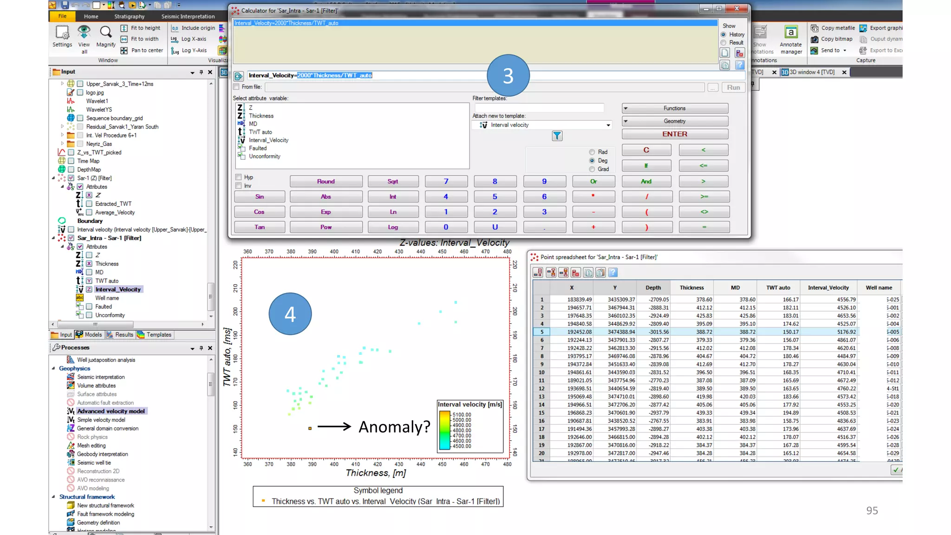Expand the Neyriz_Gas folder in the Input tree
The image size is (951, 535).
pyautogui.click(x=62, y=144)
